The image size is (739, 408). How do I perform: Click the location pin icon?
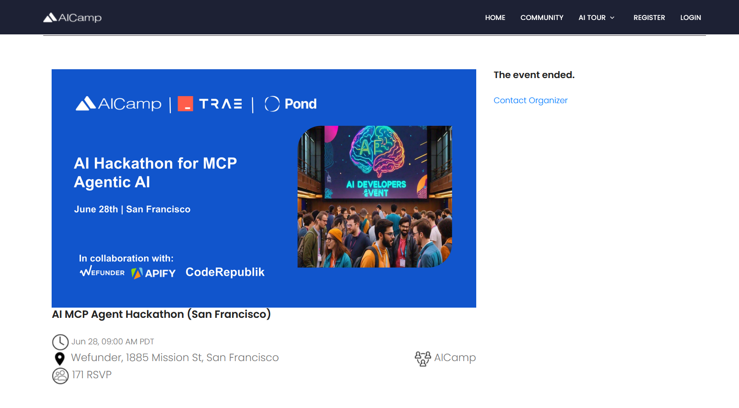coord(60,358)
